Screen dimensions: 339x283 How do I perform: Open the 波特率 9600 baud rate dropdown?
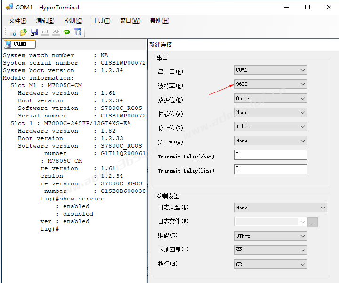pyautogui.click(x=270, y=84)
